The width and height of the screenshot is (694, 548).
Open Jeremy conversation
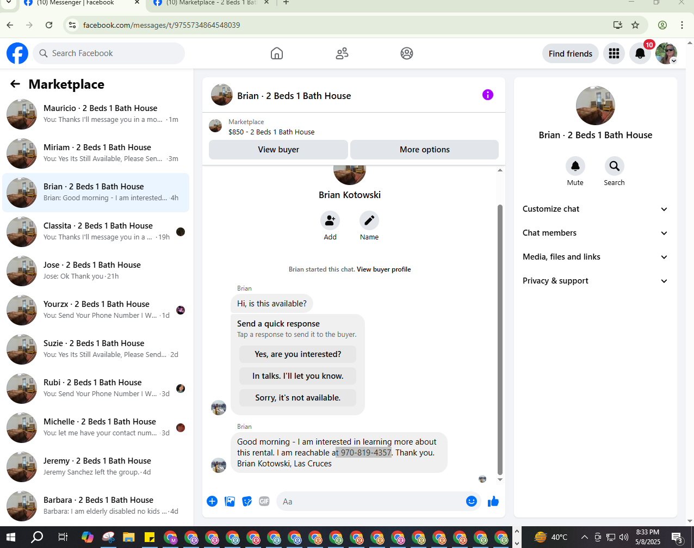[x=96, y=467]
